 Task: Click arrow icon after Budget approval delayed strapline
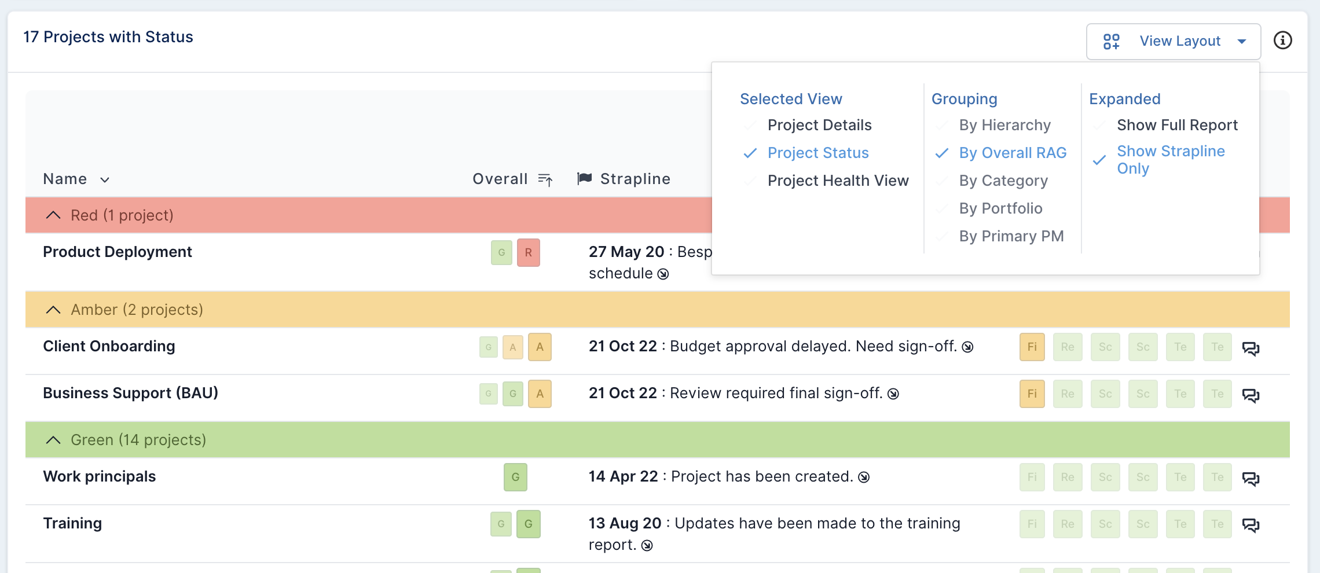coord(967,347)
